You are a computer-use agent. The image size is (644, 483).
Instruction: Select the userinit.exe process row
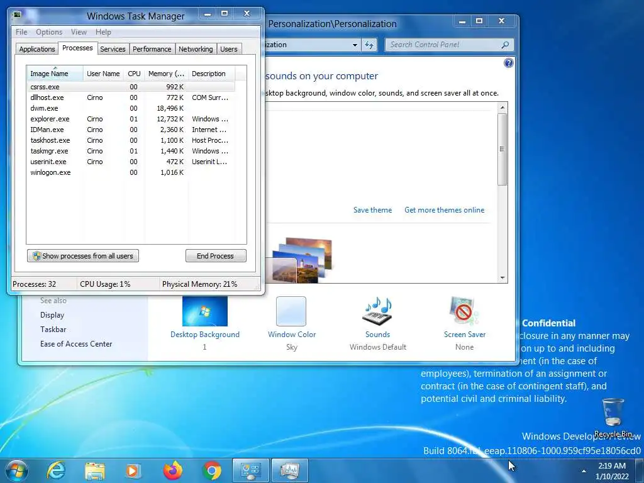point(131,162)
